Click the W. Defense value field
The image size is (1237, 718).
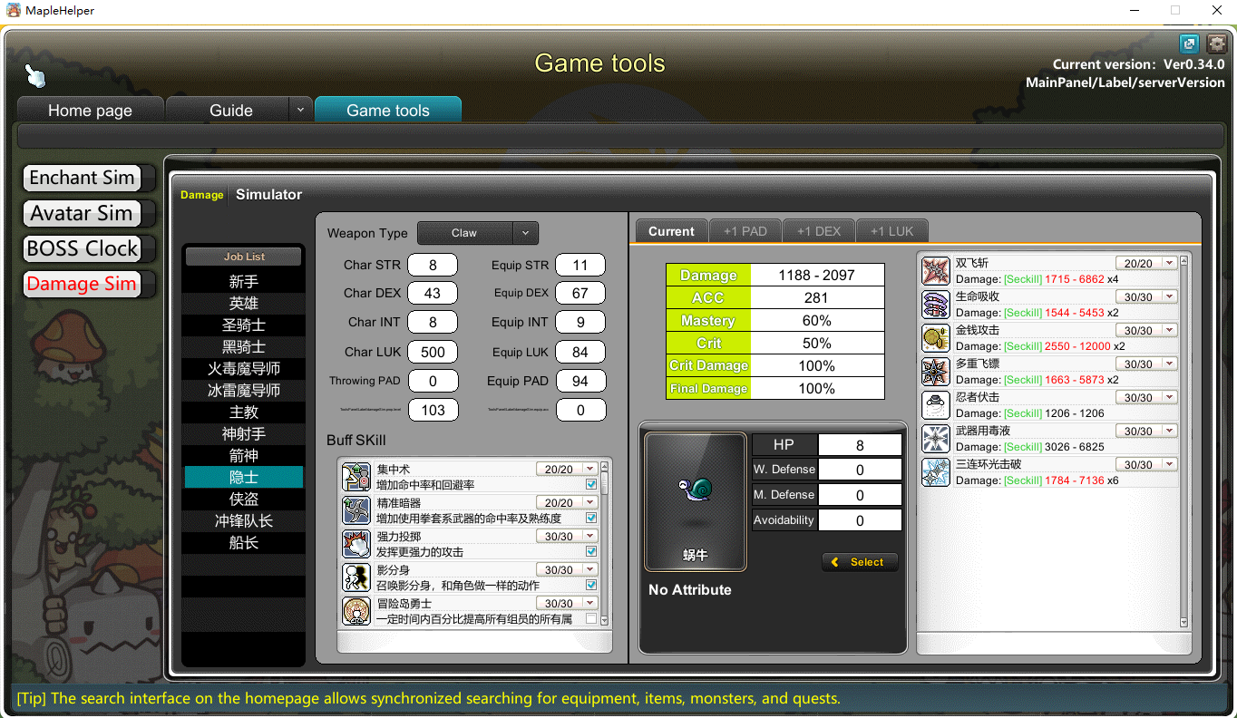[x=860, y=470]
